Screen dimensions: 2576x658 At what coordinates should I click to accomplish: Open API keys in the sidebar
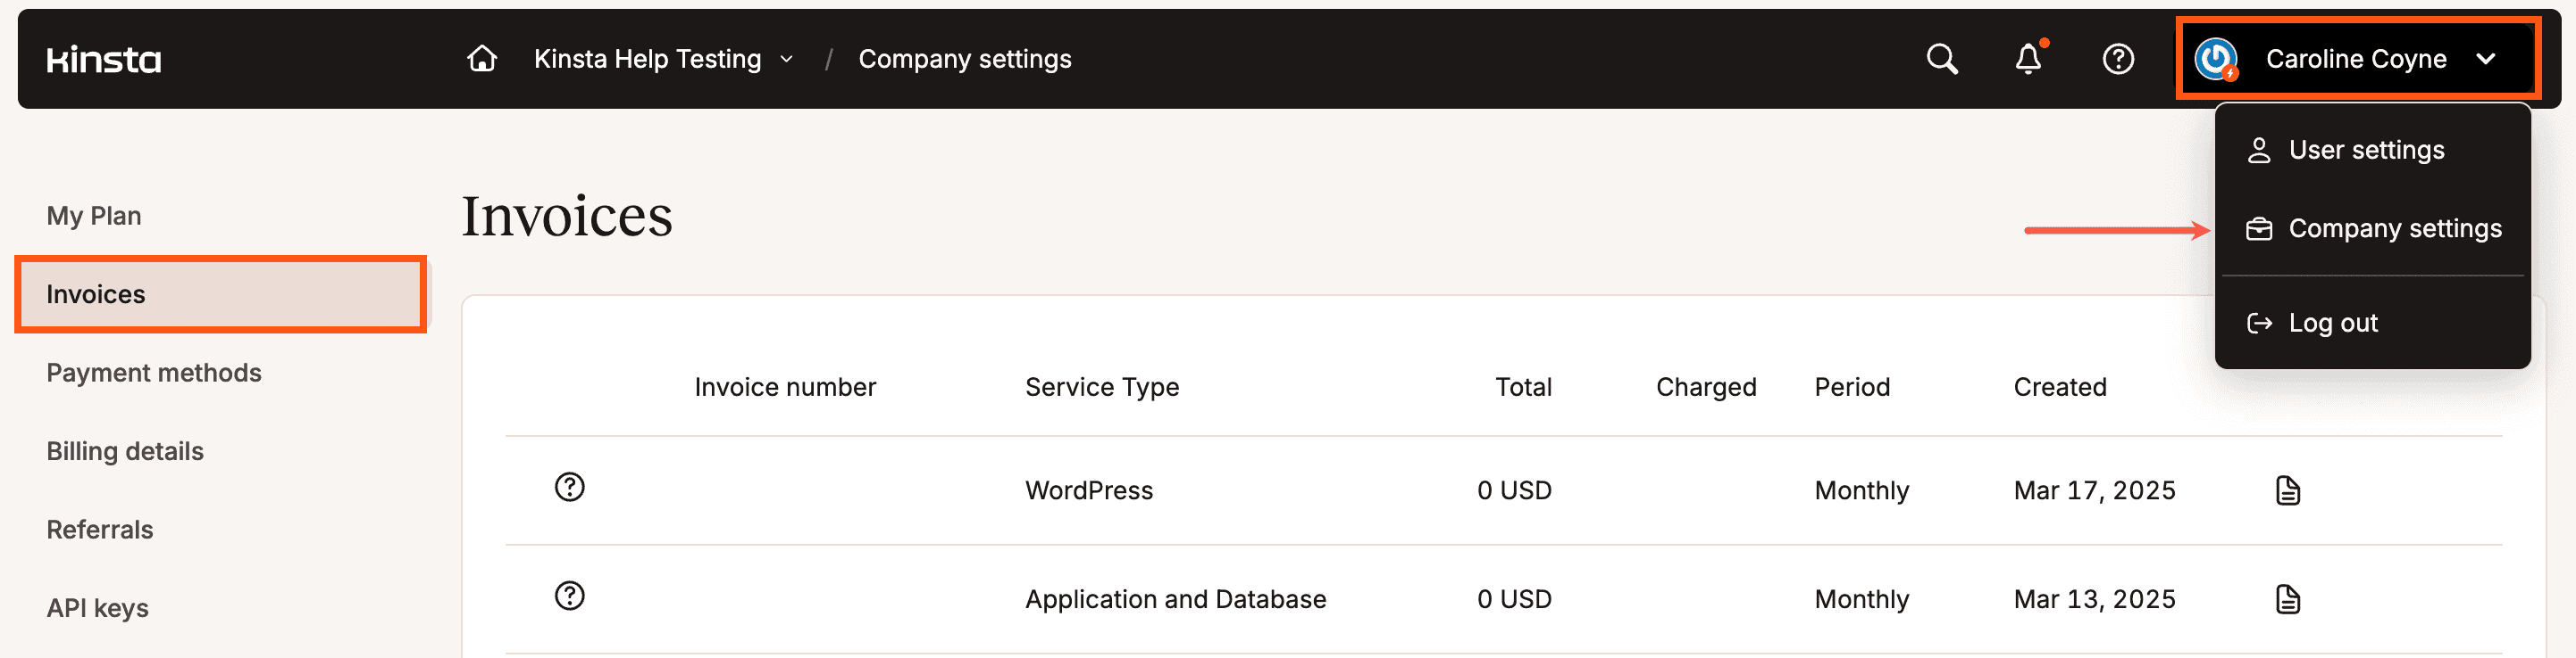pos(98,608)
